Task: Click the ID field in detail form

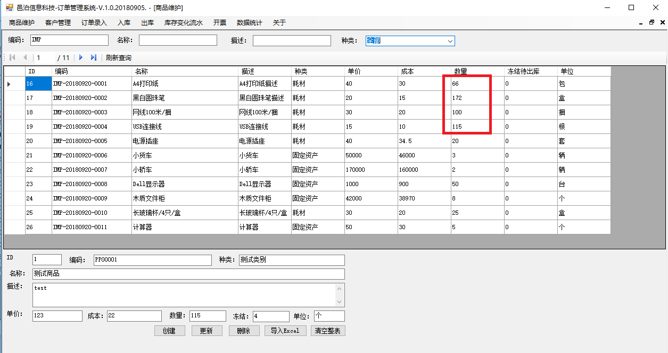Action: (x=47, y=259)
